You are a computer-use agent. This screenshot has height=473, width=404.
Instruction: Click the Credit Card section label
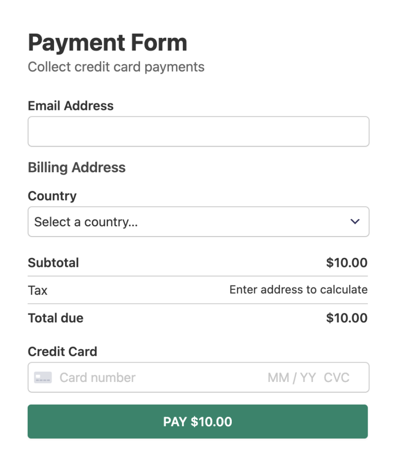[62, 352]
